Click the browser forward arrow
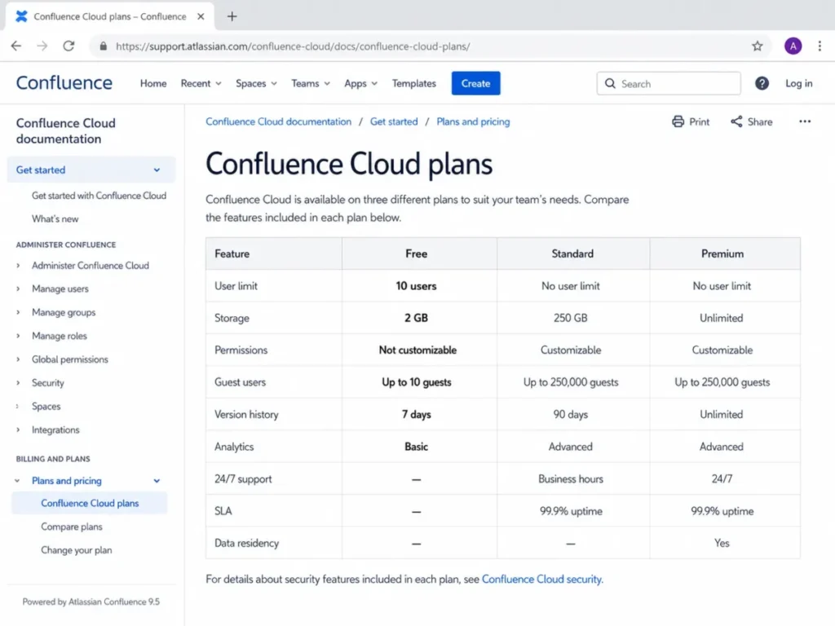Viewport: 835px width, 626px height. 42,46
